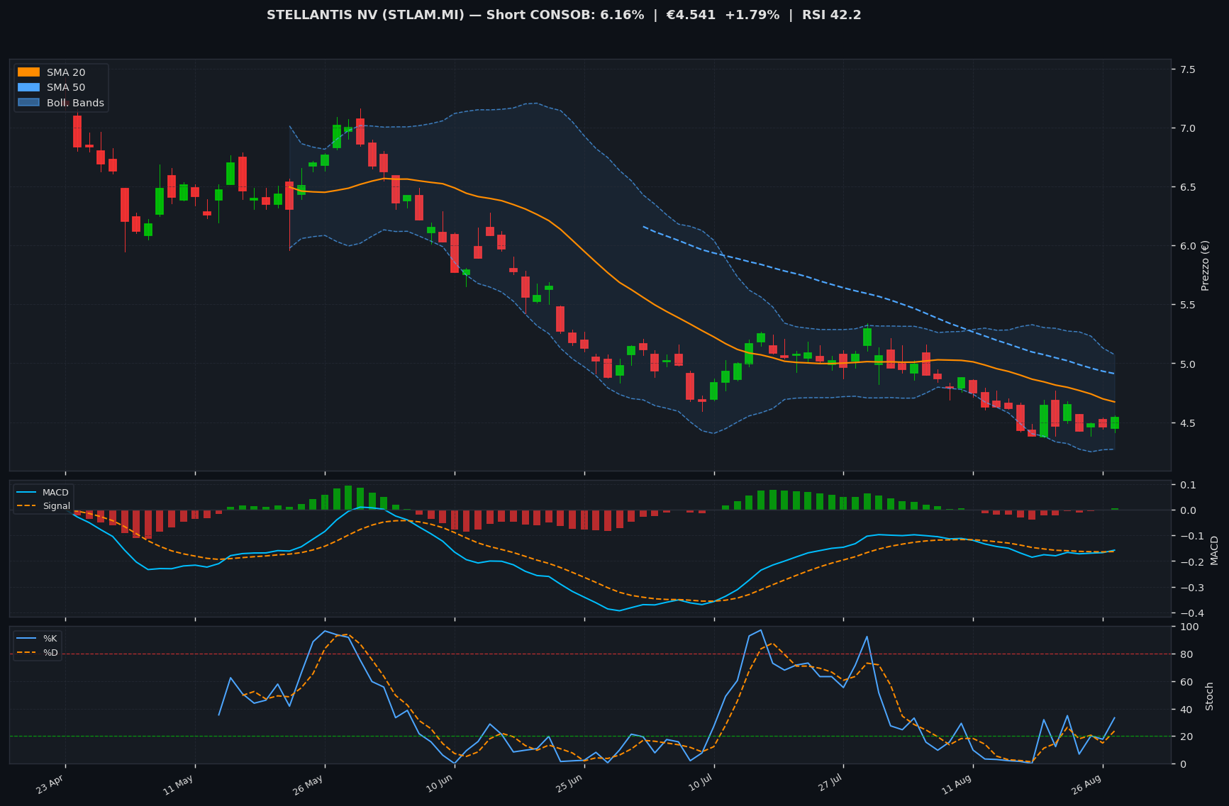This screenshot has height=806, width=1229.
Task: Click the Boll. Bands legend swatch
Action: 28,103
